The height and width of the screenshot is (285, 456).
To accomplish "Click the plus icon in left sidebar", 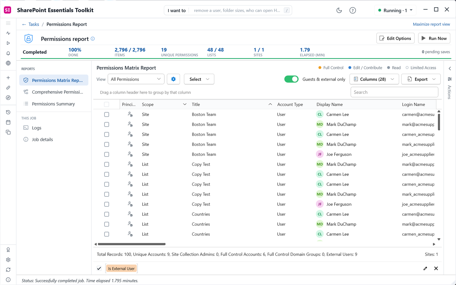I will [8, 78].
